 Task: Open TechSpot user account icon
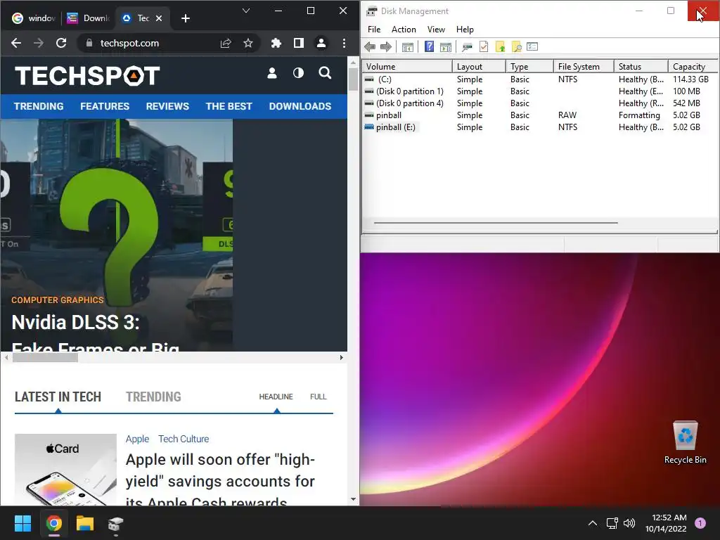click(x=272, y=73)
